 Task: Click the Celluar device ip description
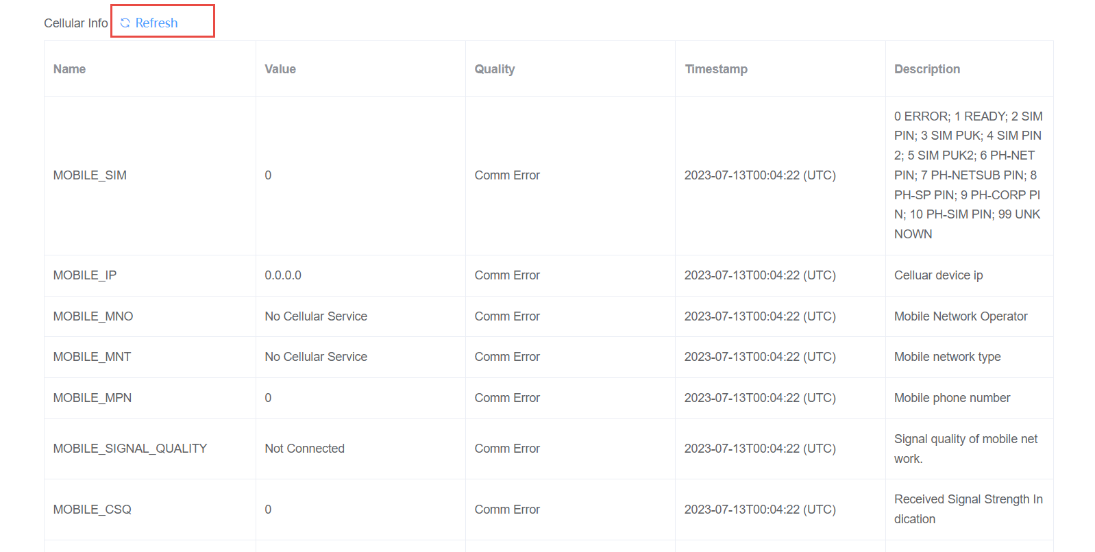pos(938,275)
